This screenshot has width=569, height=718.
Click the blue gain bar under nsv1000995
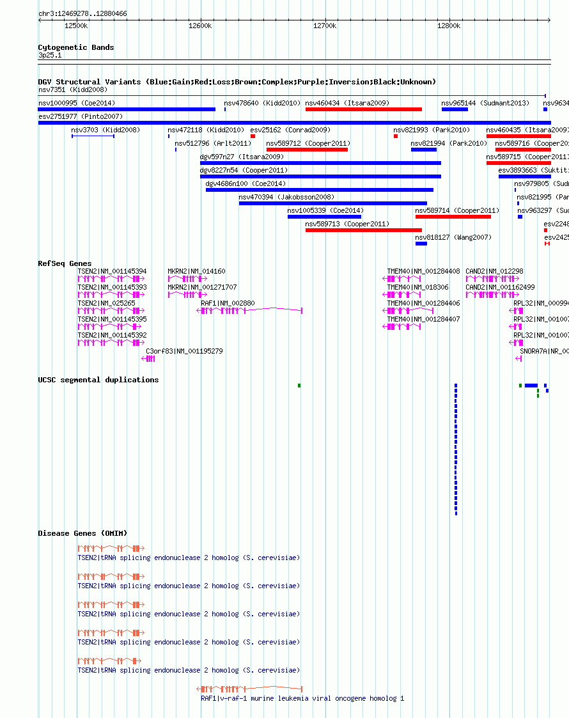coord(127,109)
